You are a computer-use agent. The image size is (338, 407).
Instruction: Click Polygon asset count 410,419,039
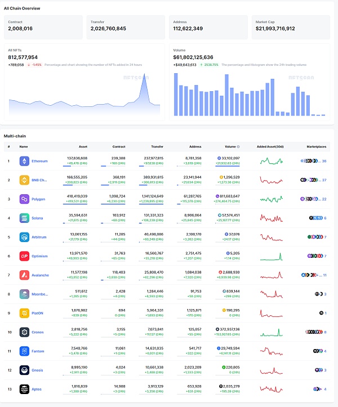pos(77,196)
